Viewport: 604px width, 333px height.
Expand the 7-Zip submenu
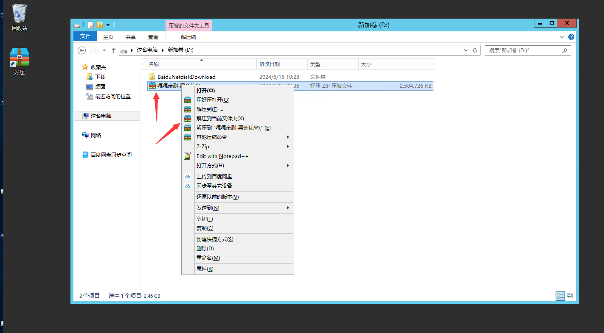[x=238, y=146]
